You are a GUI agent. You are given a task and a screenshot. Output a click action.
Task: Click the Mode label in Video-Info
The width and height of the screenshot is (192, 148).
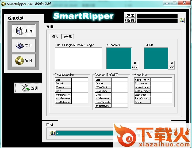(143, 102)
